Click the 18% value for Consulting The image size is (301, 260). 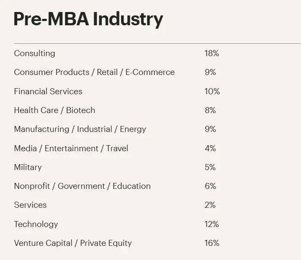point(211,53)
